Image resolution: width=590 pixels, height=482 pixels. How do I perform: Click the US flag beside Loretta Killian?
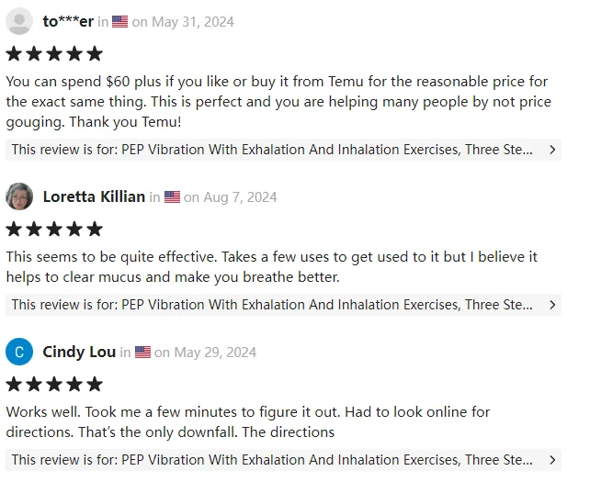(173, 196)
